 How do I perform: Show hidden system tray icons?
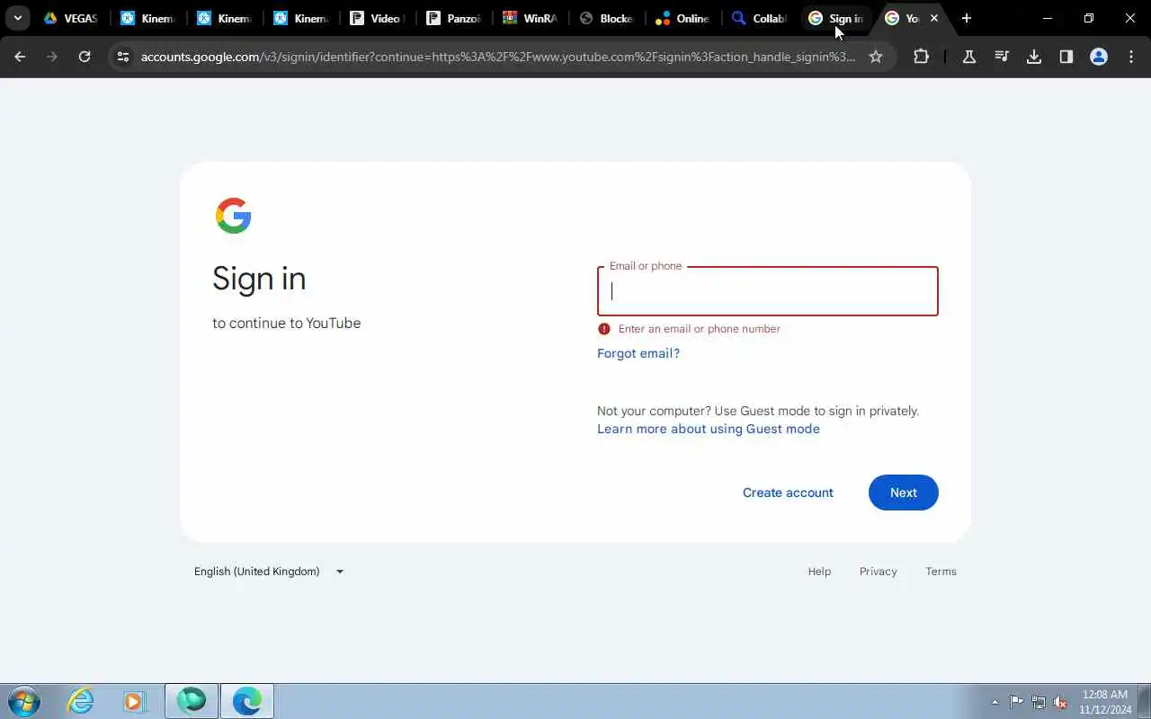[x=995, y=702]
